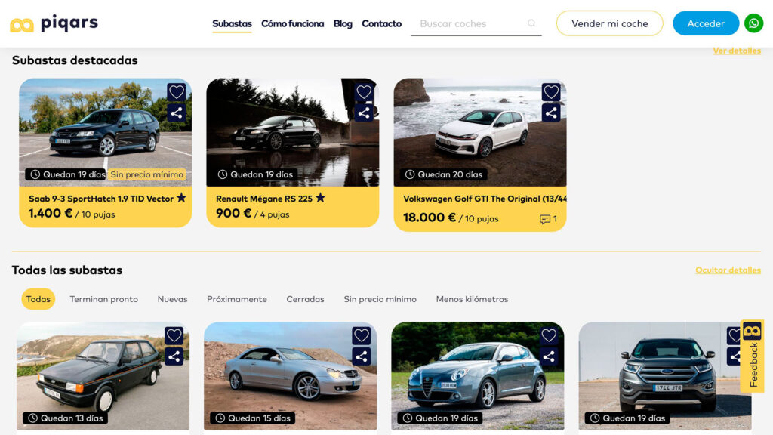Image resolution: width=773 pixels, height=435 pixels.
Task: Share the black Ford hatchback, 13 días left
Action: [174, 356]
